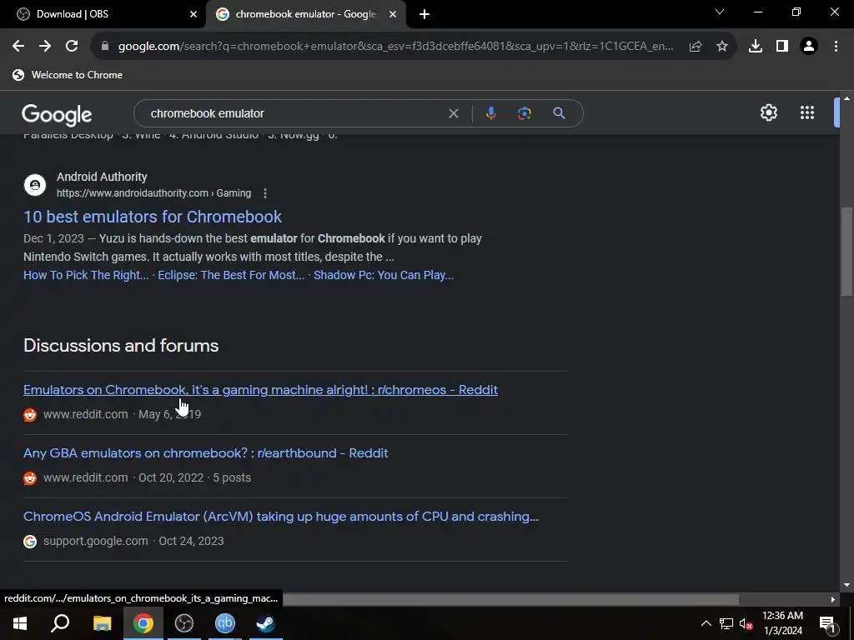
Task: Reload the current page
Action: (72, 47)
